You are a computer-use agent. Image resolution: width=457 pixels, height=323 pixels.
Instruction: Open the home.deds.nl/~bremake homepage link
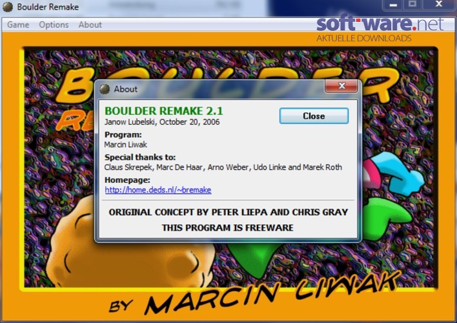pyautogui.click(x=158, y=190)
